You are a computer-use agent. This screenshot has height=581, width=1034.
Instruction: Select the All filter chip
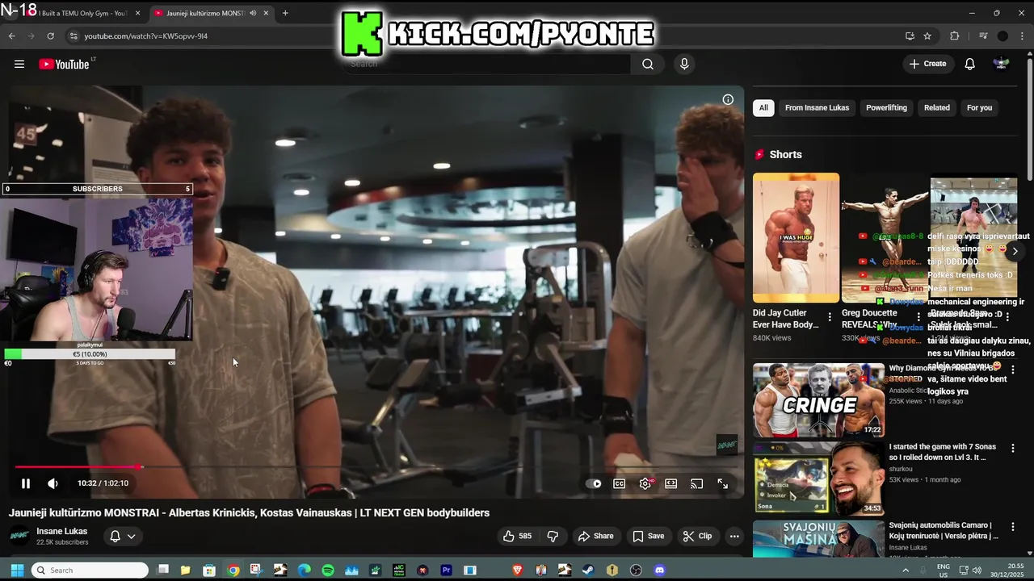(763, 107)
